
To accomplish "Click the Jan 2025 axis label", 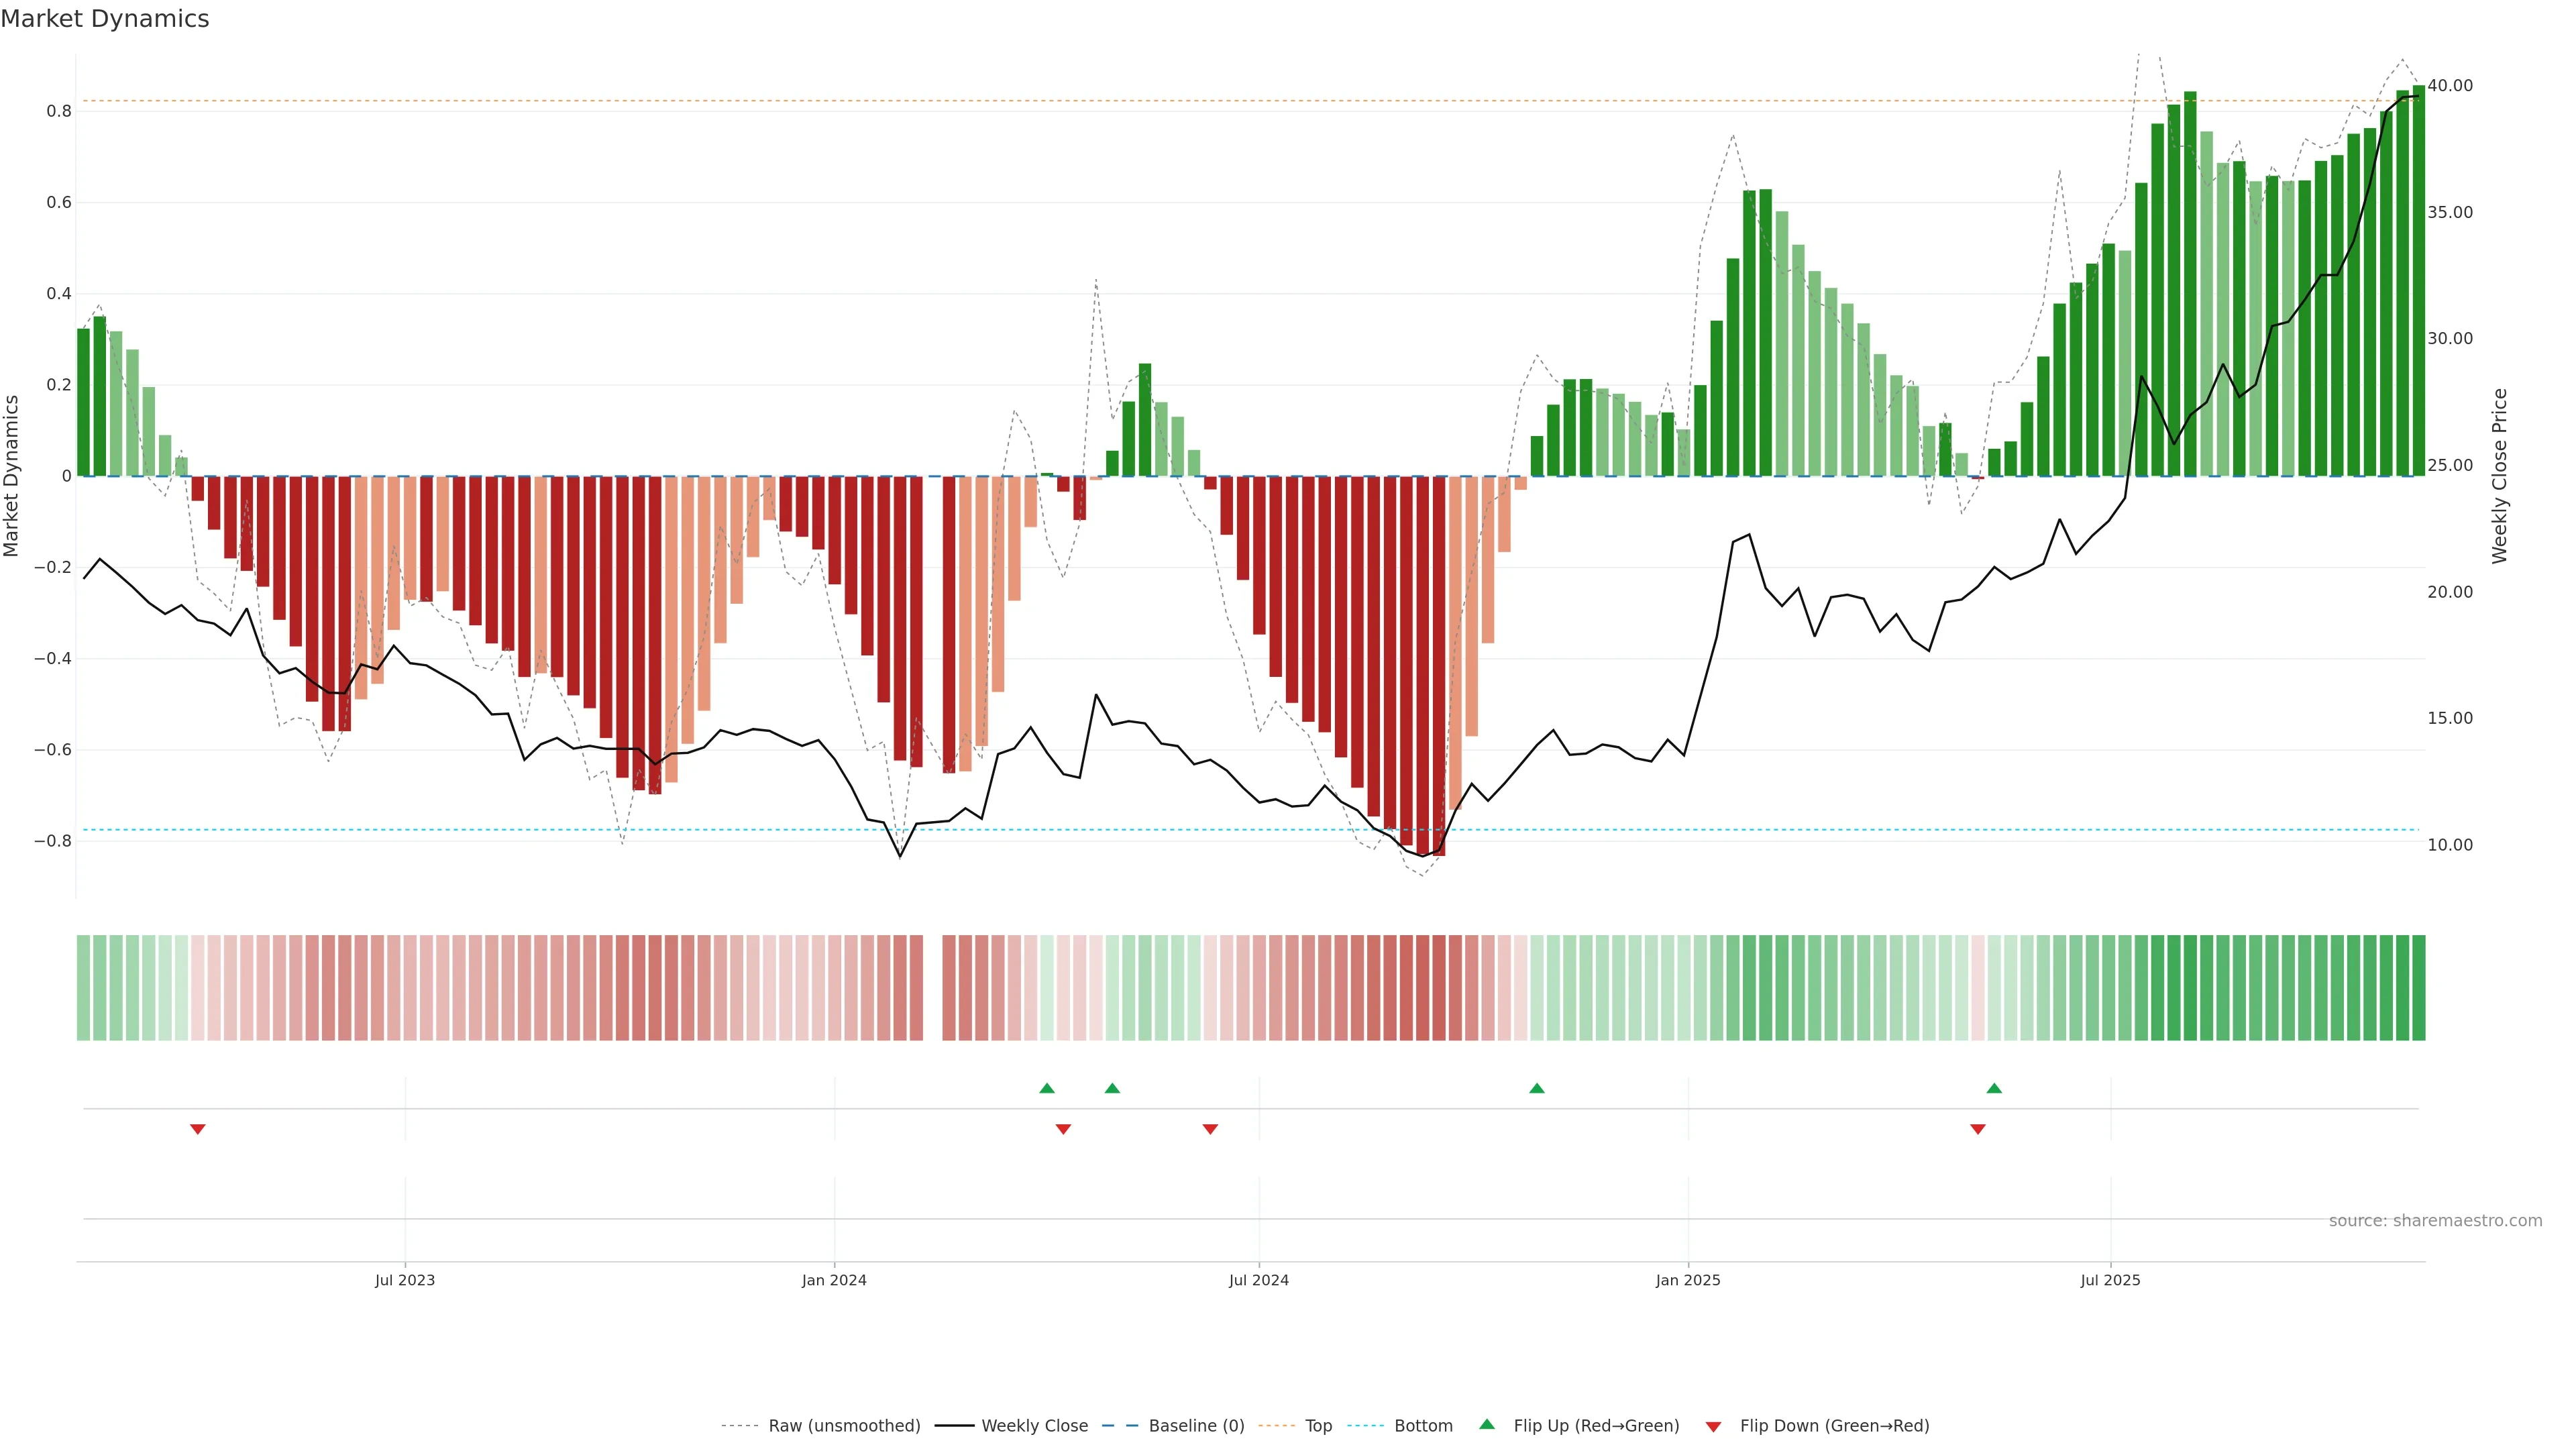I will coord(1688,1280).
